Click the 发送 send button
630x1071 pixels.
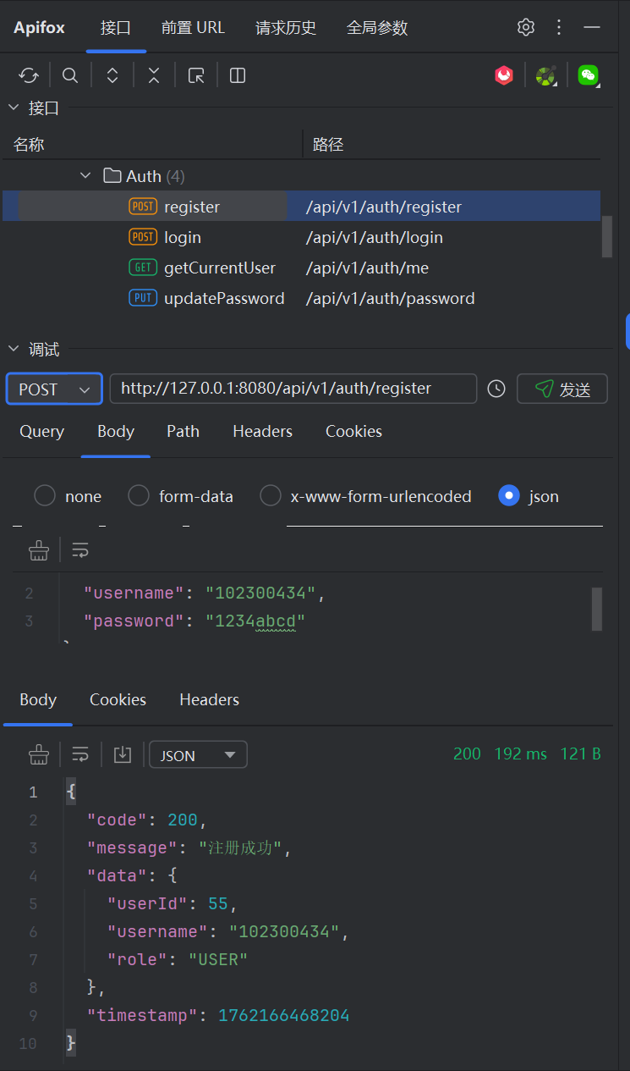point(562,389)
